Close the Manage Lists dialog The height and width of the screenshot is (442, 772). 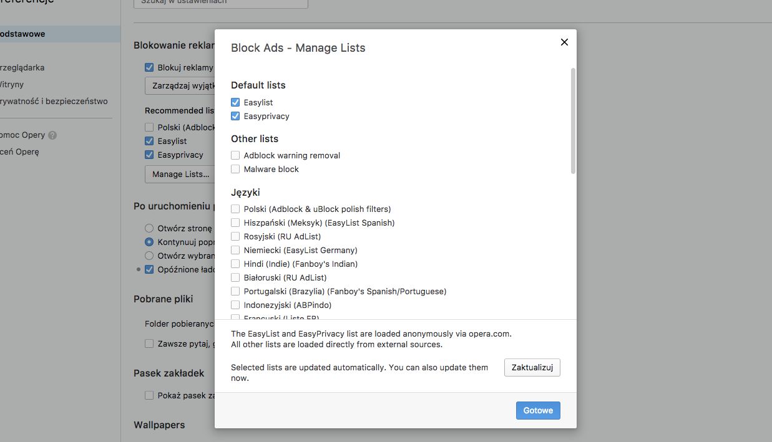pyautogui.click(x=564, y=42)
